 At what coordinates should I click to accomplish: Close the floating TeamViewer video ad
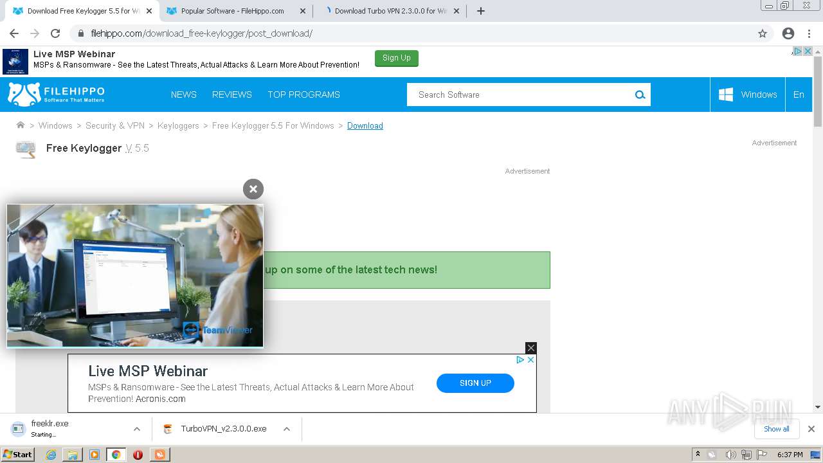point(253,189)
